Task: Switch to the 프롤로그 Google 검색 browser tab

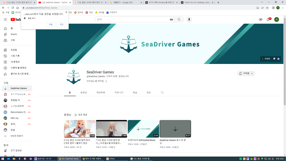Action: tap(126, 3)
